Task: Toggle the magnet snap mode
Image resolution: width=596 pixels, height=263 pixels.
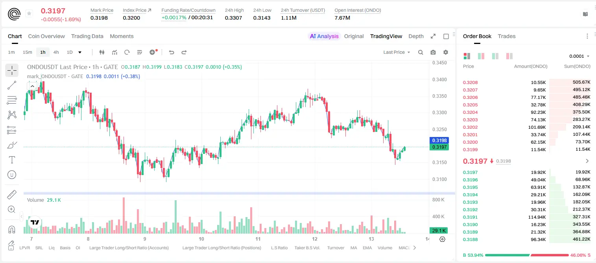Action: point(12,230)
